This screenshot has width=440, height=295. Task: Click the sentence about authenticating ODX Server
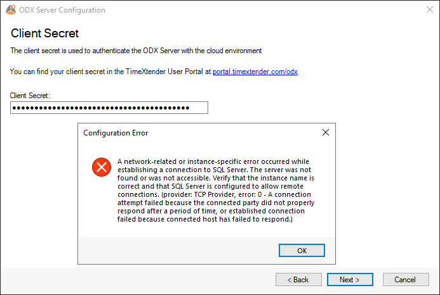click(x=136, y=51)
